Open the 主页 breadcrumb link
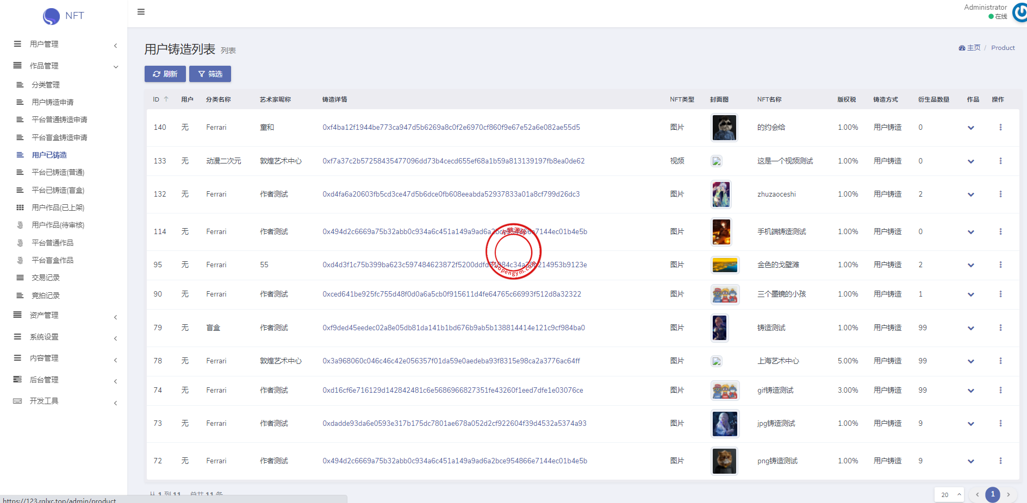 pyautogui.click(x=970, y=48)
